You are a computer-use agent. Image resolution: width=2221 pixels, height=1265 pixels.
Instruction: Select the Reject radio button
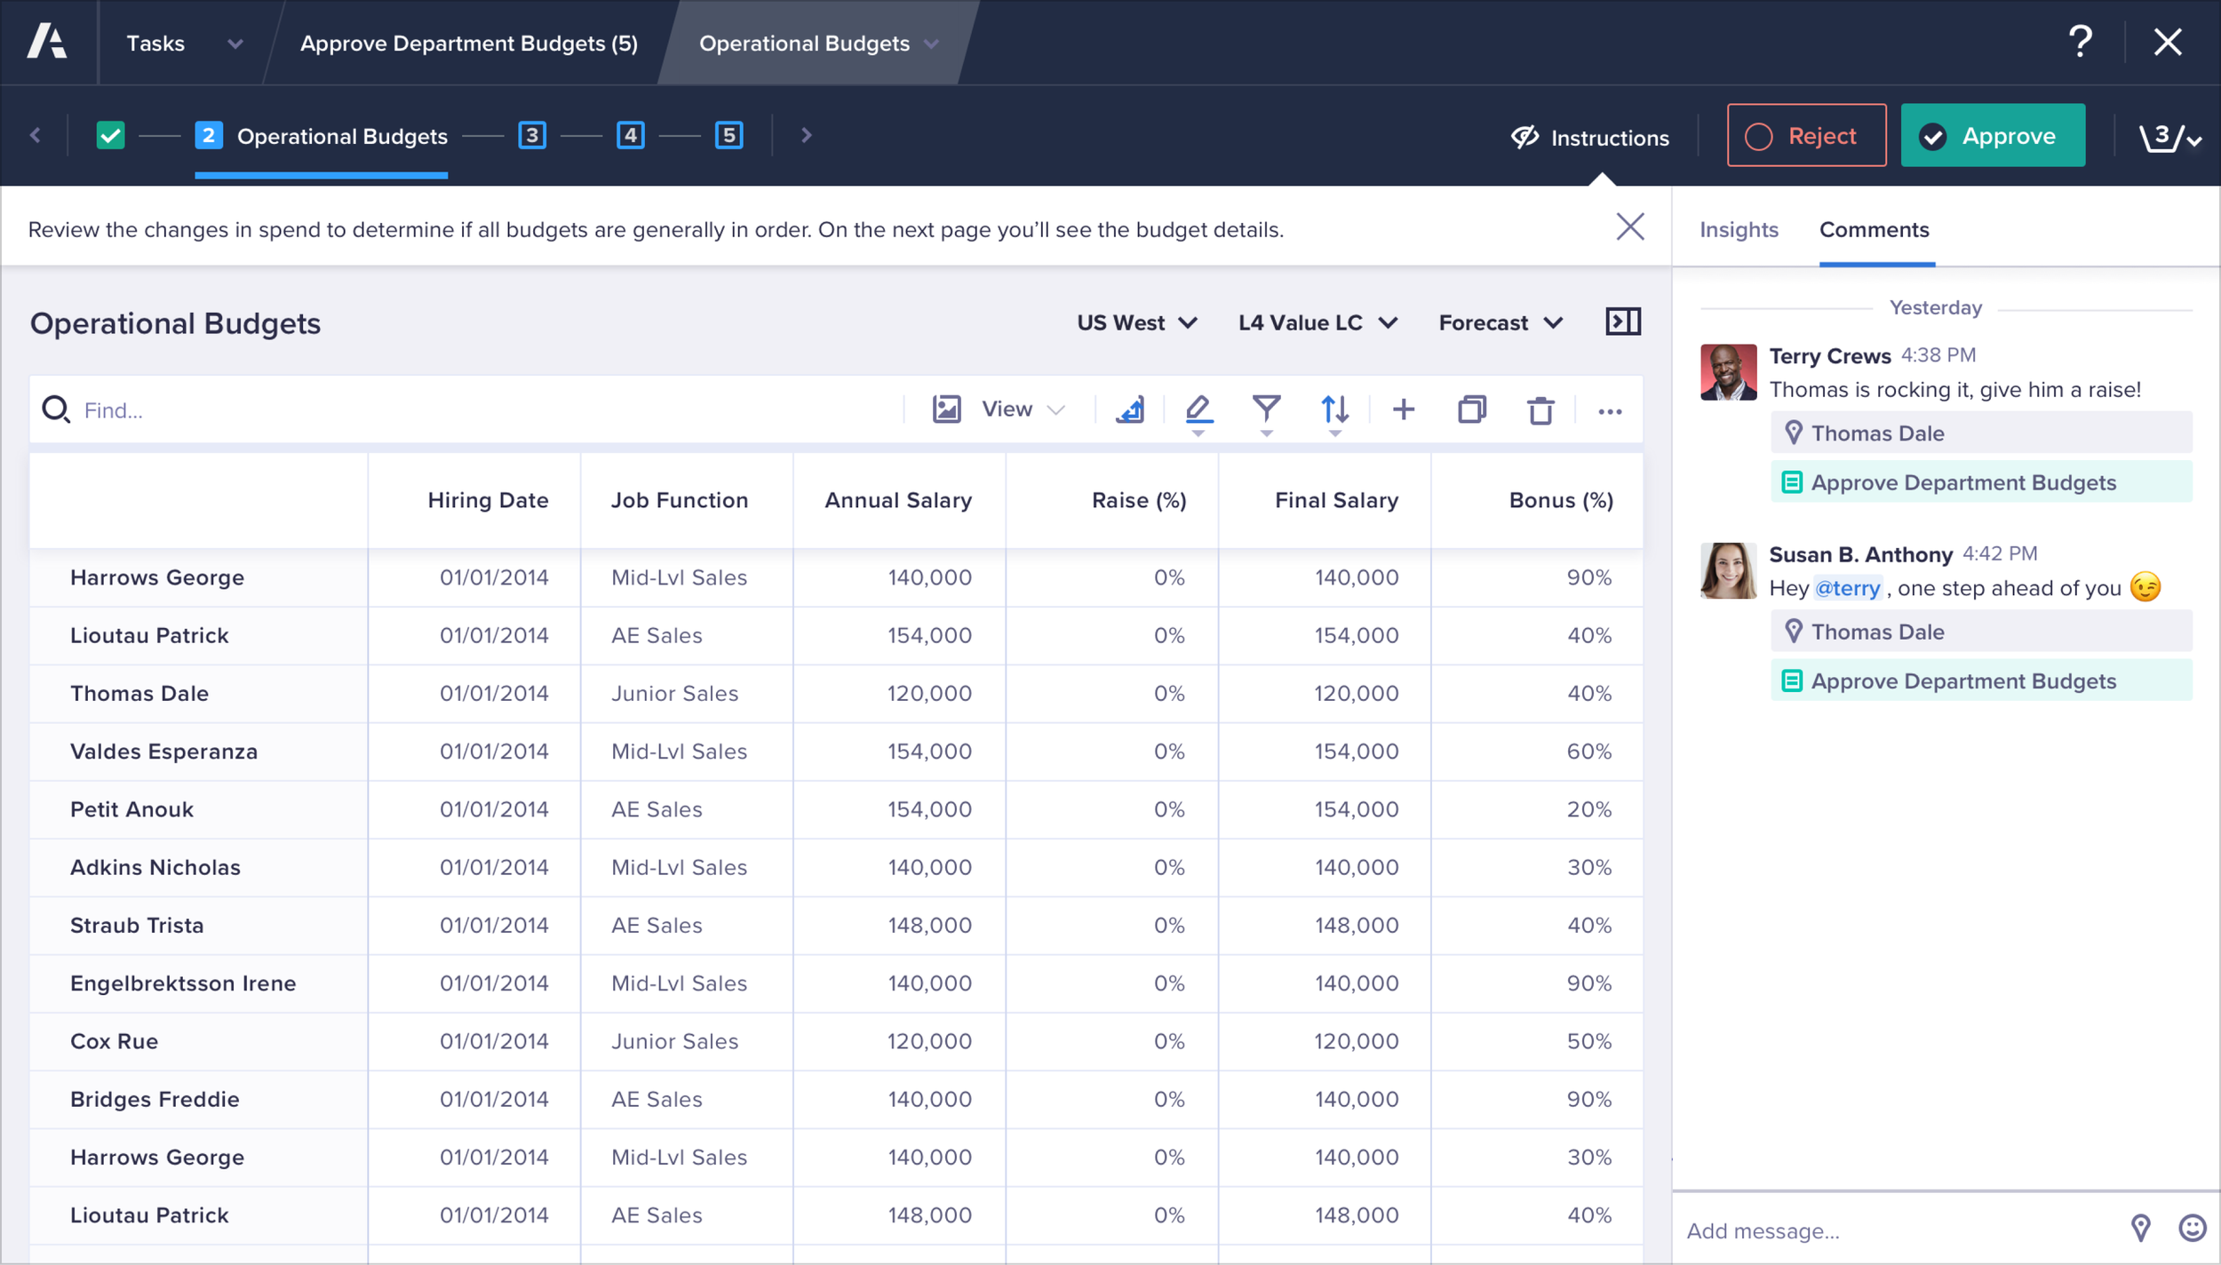point(1759,137)
